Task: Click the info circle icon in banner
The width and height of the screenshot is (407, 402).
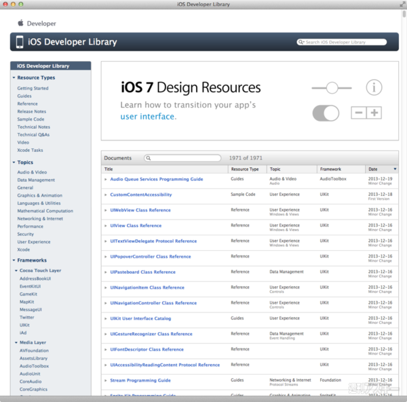Action: click(374, 87)
